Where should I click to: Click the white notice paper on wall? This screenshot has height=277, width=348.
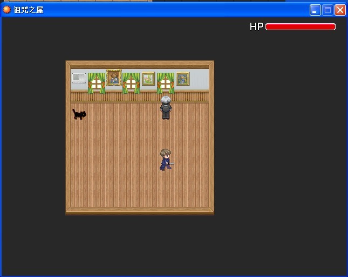[79, 78]
